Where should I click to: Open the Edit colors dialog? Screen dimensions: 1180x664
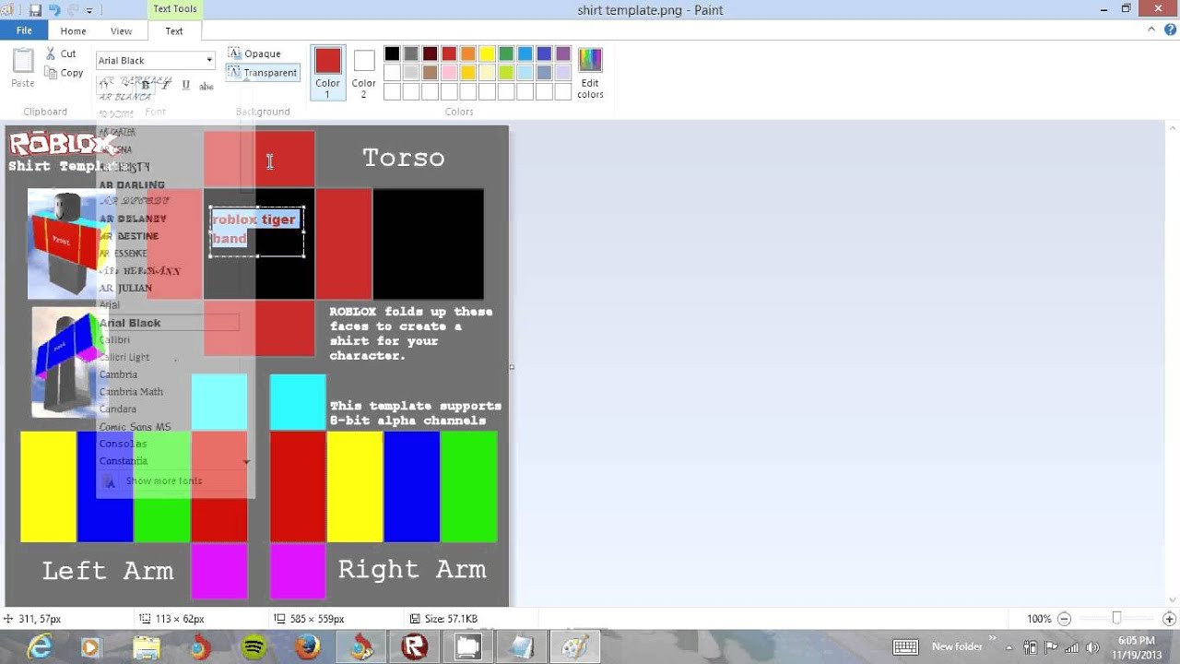coord(590,72)
